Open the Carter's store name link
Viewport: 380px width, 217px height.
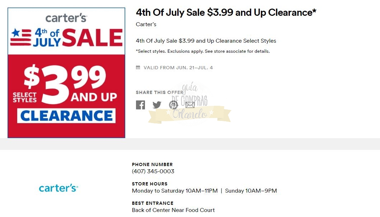click(146, 24)
